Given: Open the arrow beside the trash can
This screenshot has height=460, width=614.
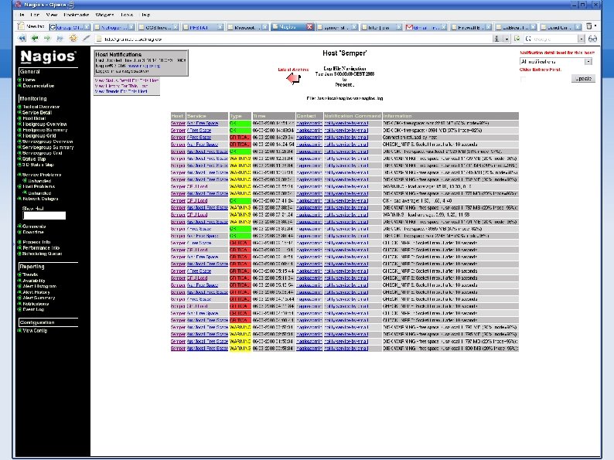Looking at the screenshot, I should coord(596,26).
